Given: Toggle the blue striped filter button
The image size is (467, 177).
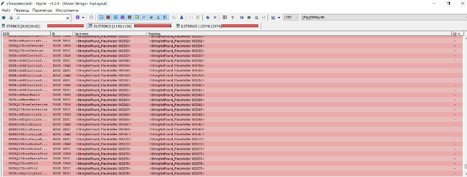Looking at the screenshot, I should [x=115, y=18].
